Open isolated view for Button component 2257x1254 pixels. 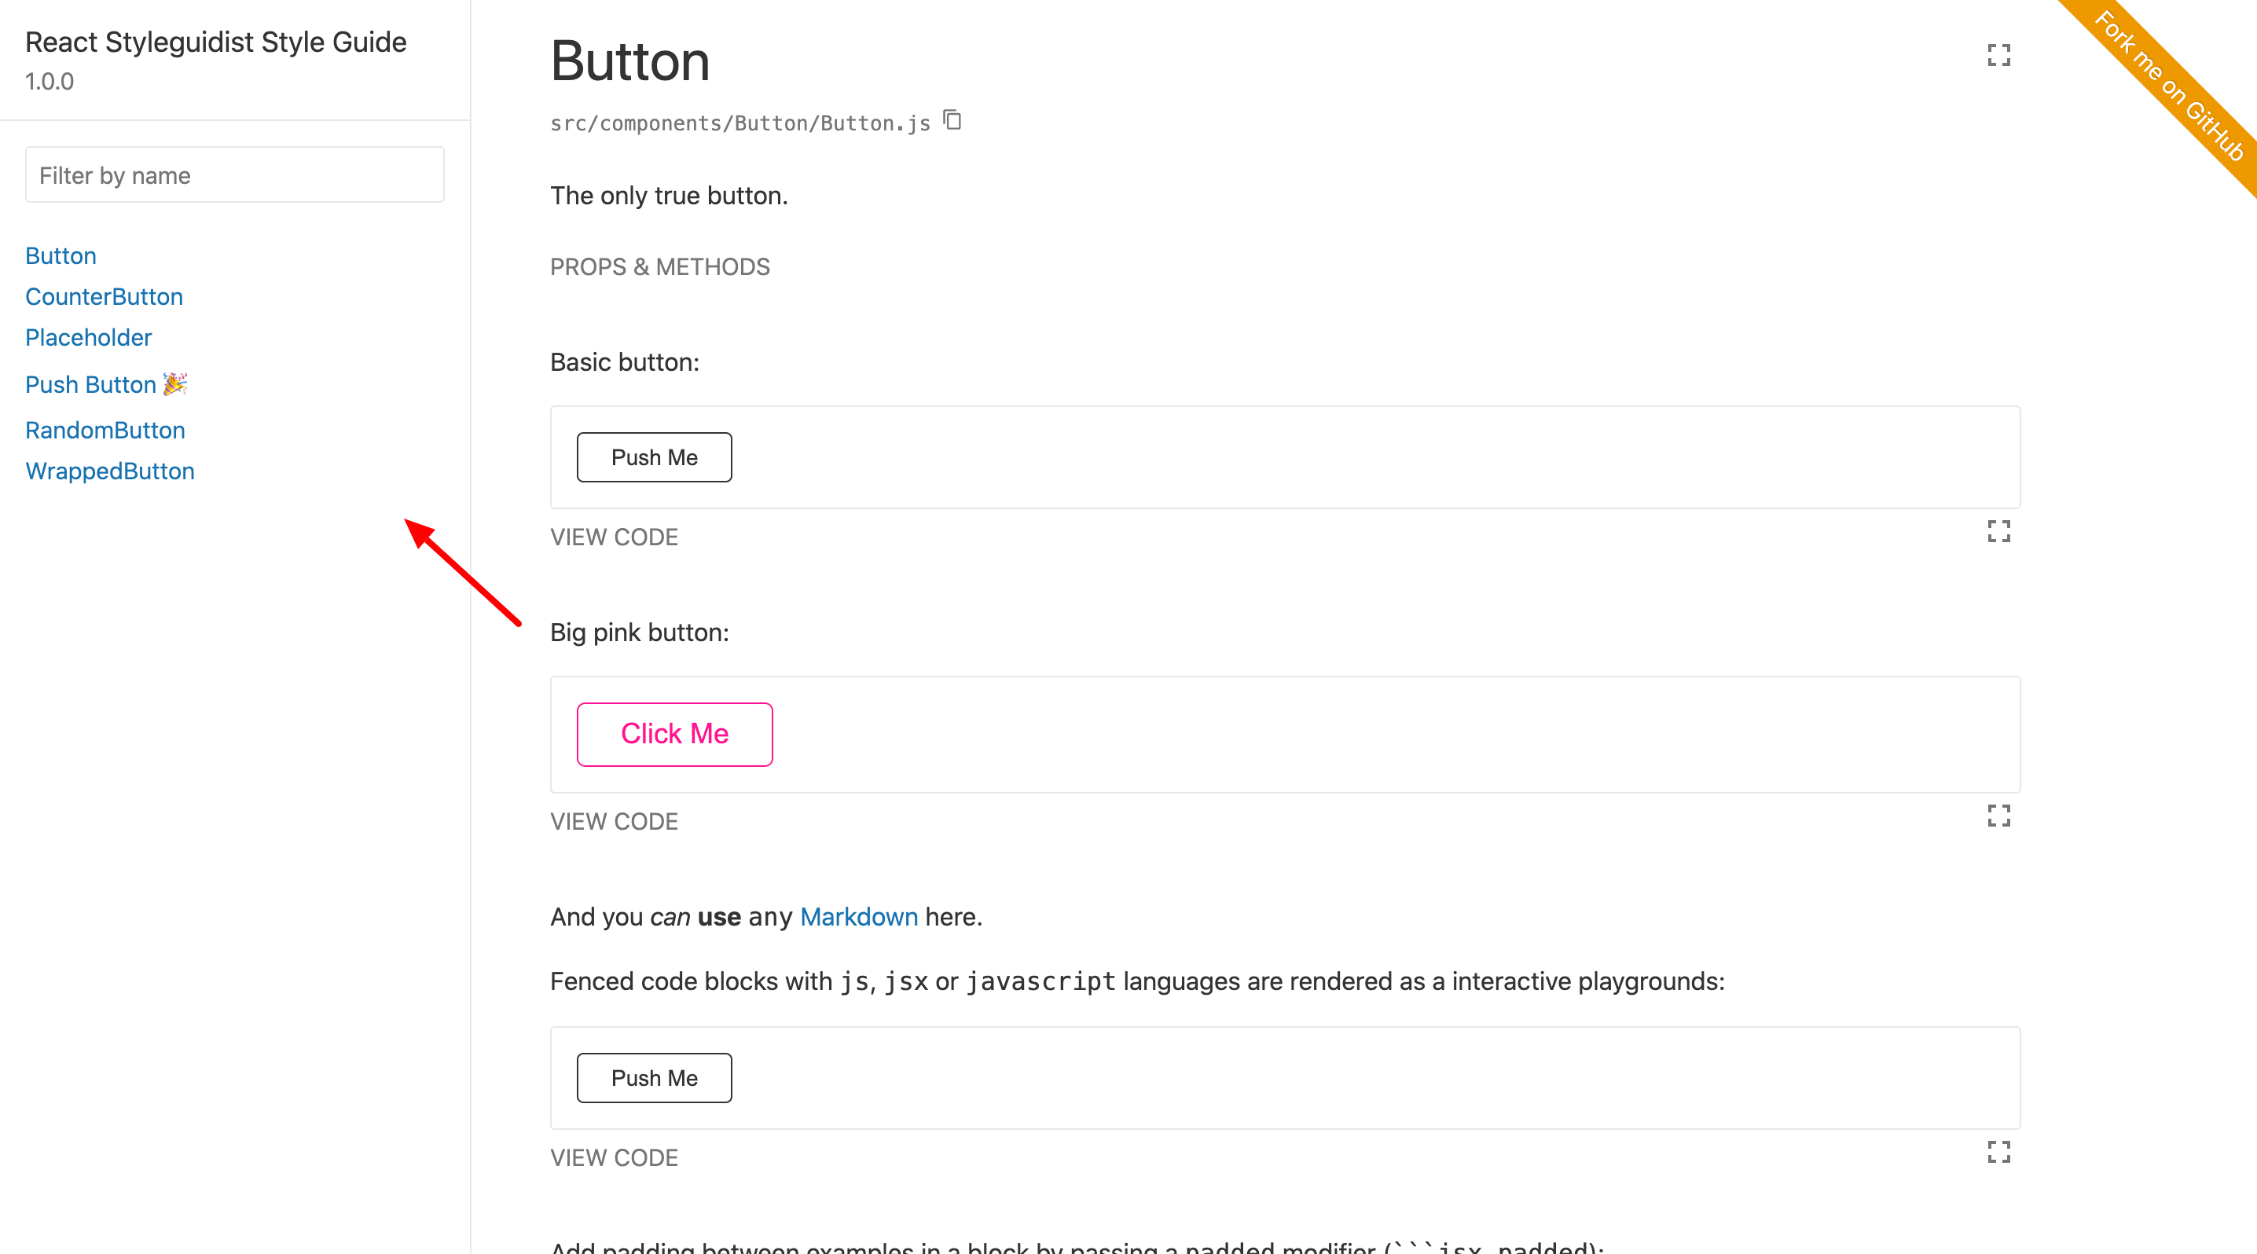click(1998, 55)
